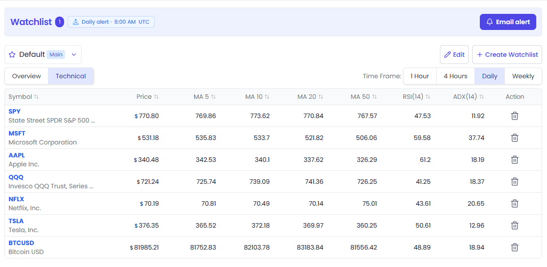The image size is (547, 267).
Task: Click MSFT price 531.18
Action: click(148, 138)
